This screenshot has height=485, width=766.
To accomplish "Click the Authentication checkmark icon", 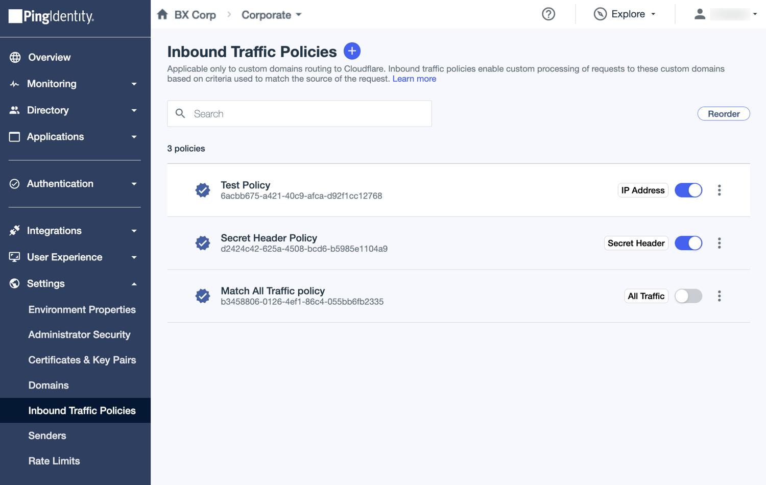I will [14, 184].
